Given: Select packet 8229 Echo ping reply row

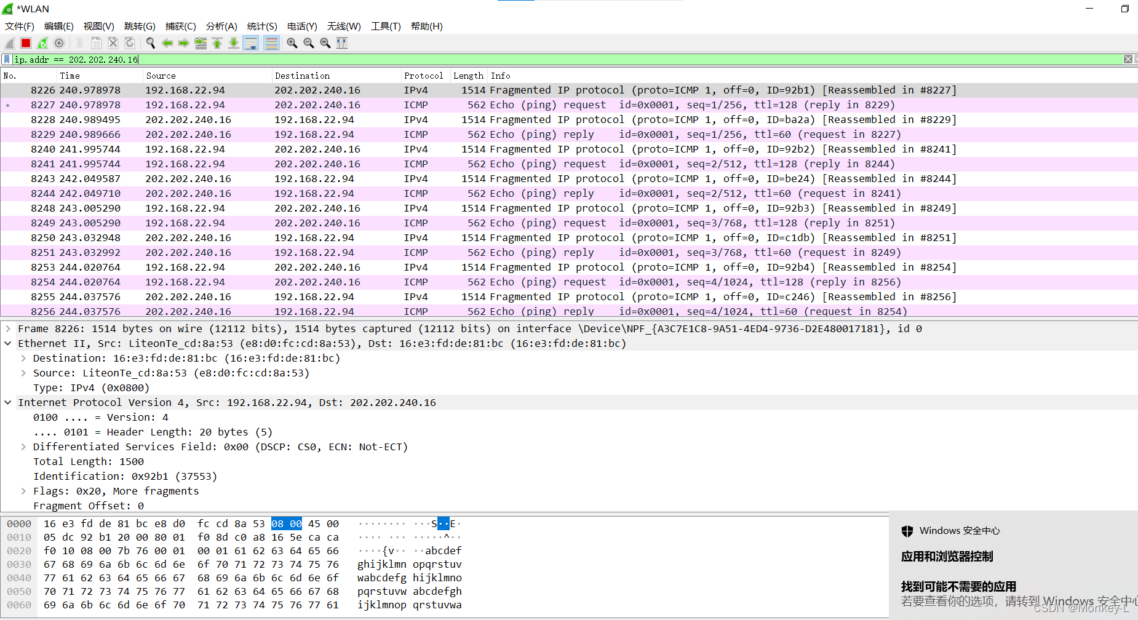Looking at the screenshot, I should tap(569, 135).
